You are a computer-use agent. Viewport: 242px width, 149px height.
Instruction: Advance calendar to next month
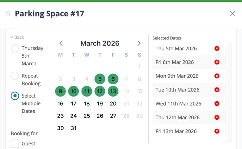[x=139, y=43]
